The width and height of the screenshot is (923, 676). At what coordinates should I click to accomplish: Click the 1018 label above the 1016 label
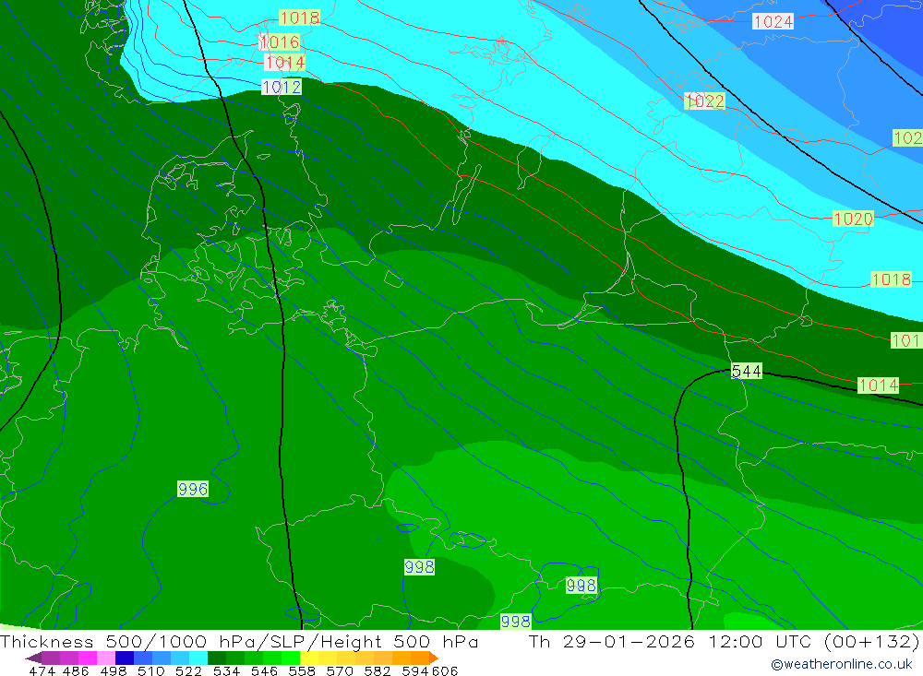(300, 18)
